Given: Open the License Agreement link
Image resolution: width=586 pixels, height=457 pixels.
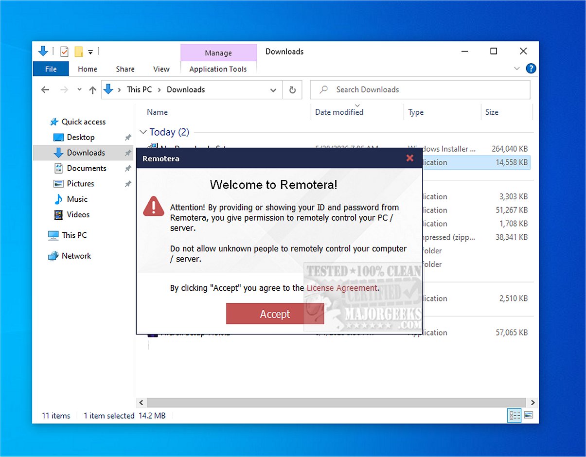Looking at the screenshot, I should (x=342, y=288).
